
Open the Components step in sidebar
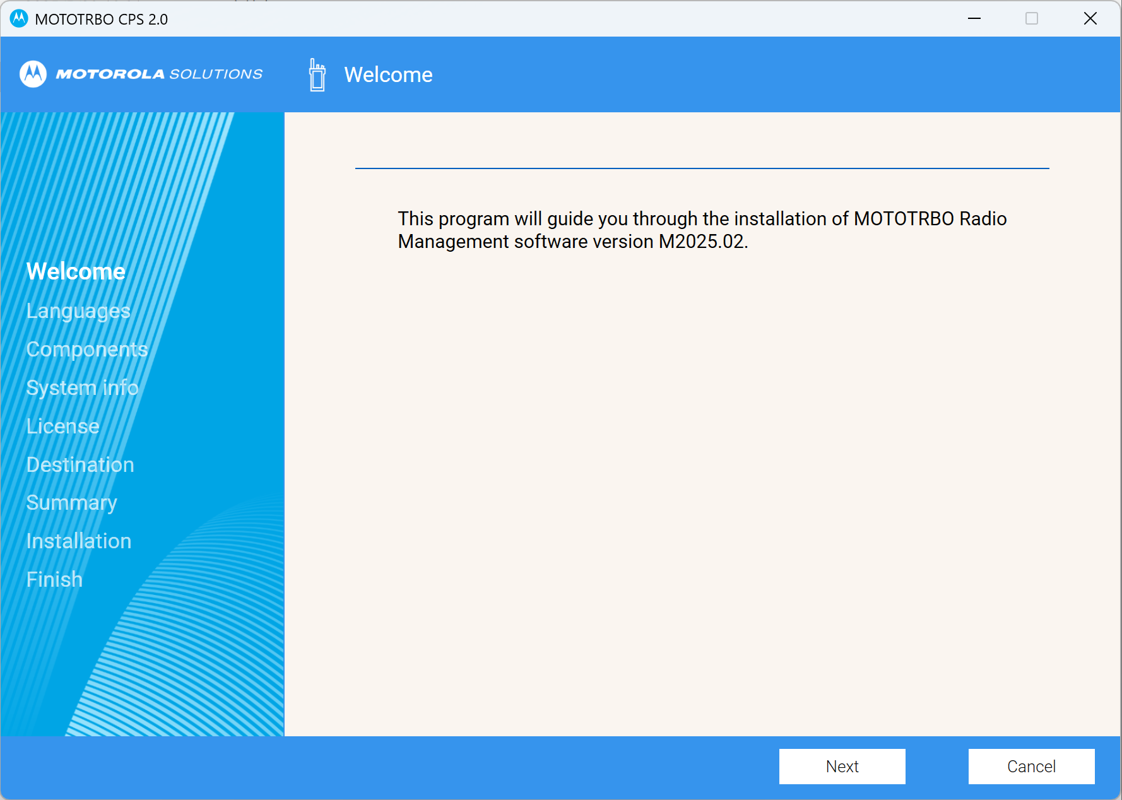pos(87,350)
